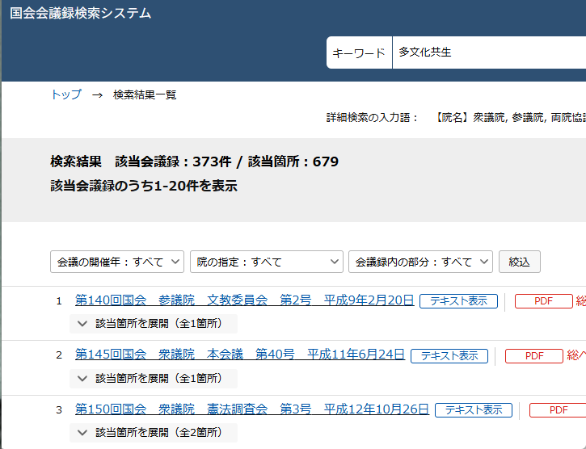The image size is (586, 449).
Task: Open the 会議の開催年 dropdown
Action: click(x=117, y=262)
